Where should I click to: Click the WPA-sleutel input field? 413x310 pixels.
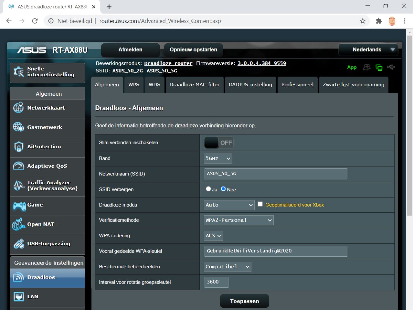coord(276,251)
